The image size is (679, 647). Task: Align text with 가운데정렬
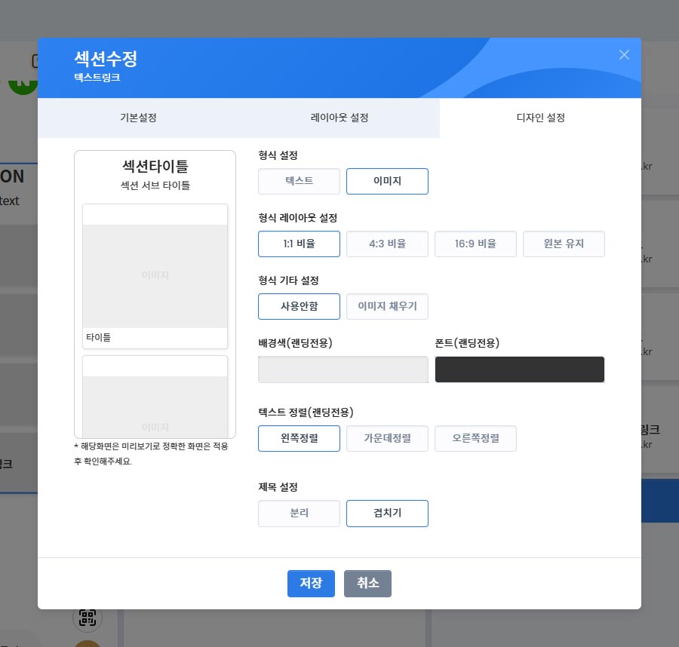coord(387,438)
